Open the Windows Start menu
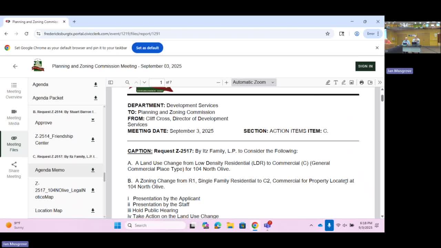Image resolution: width=441 pixels, height=248 pixels. click(x=117, y=225)
